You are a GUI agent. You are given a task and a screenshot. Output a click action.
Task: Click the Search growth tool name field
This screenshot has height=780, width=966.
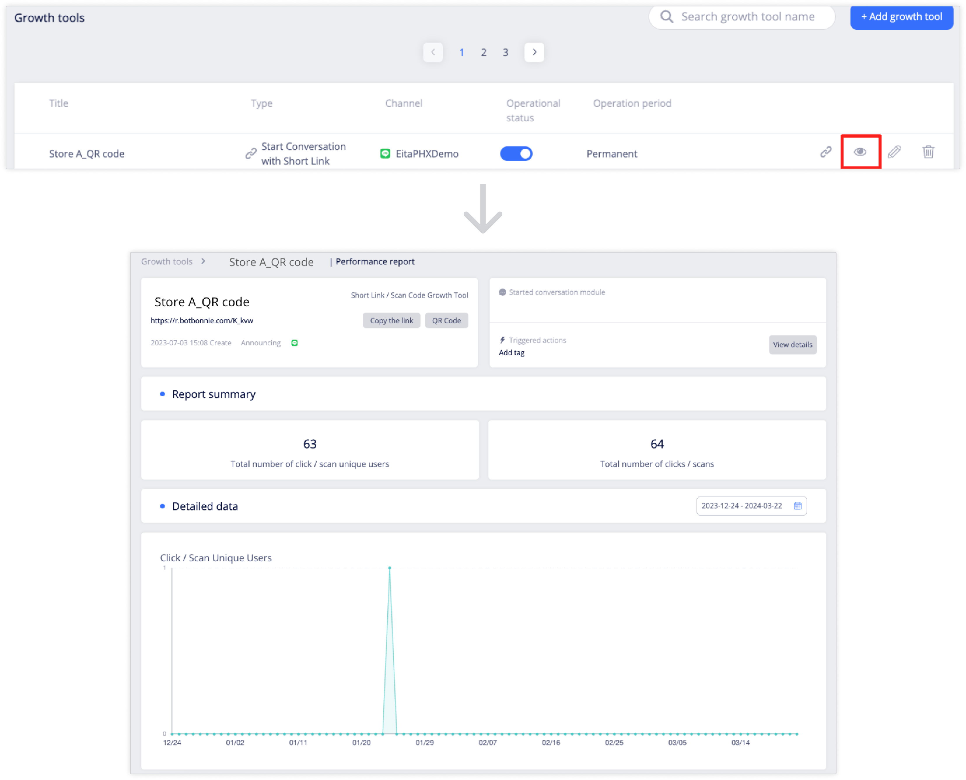(748, 17)
